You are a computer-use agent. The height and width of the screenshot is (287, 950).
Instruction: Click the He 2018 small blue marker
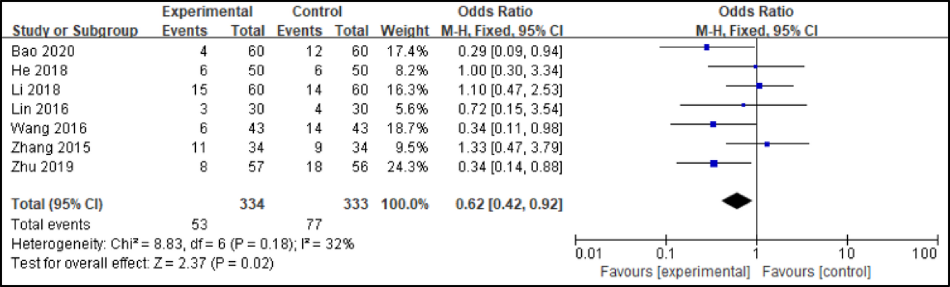click(756, 67)
